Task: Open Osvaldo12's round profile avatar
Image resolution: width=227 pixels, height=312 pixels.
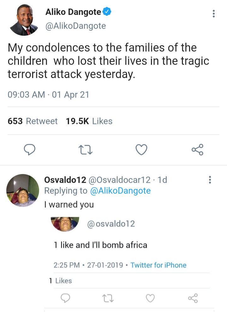Action: [23, 190]
